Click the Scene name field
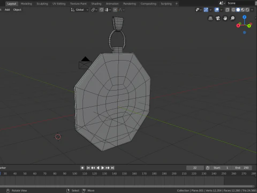 pos(241,3)
